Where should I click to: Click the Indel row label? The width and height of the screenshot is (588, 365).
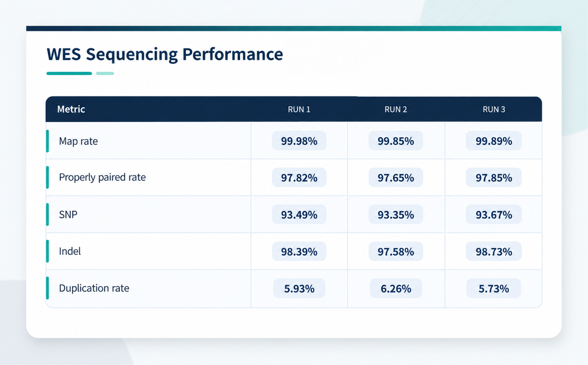coord(70,251)
